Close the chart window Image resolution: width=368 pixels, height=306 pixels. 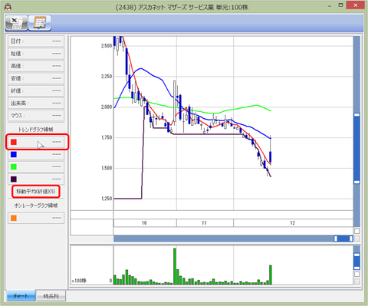[x=356, y=5]
